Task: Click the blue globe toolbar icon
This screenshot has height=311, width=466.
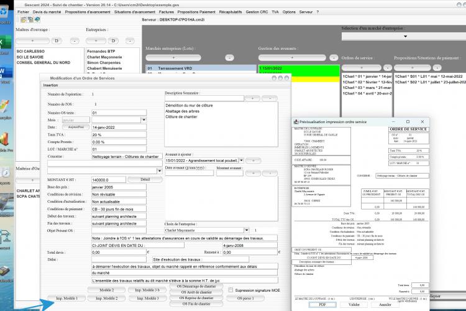Action: 37,20
